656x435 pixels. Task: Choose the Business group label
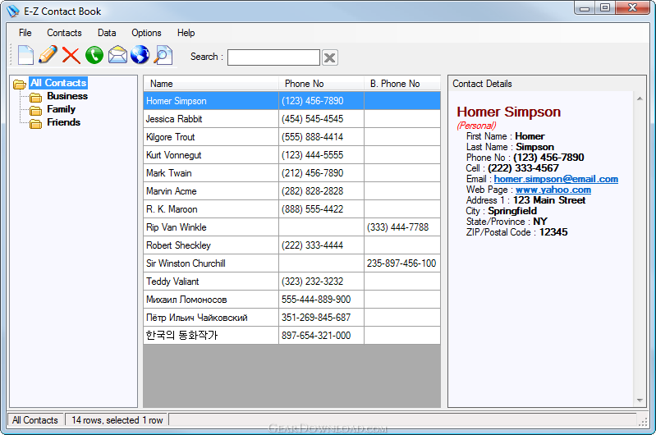(x=67, y=96)
